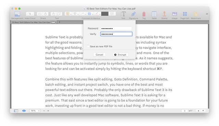Expand pen tool options arrow
This screenshot has width=219, height=126.
(x=100, y=14)
